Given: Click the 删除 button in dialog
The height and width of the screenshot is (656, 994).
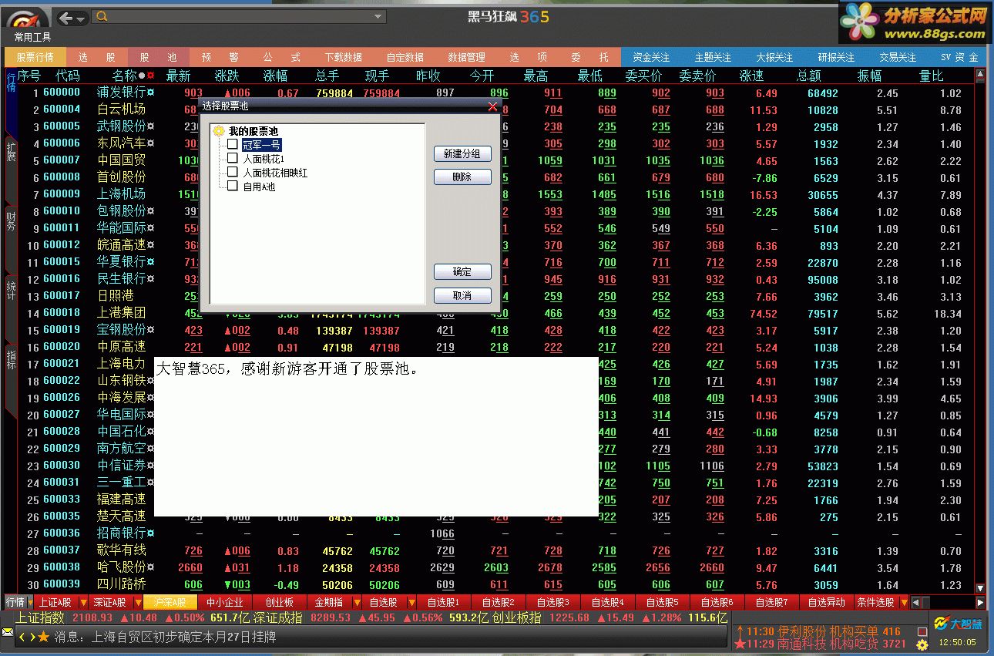Looking at the screenshot, I should [x=462, y=177].
